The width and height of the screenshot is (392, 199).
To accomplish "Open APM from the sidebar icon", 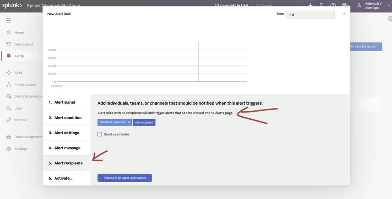I will [x=9, y=73].
